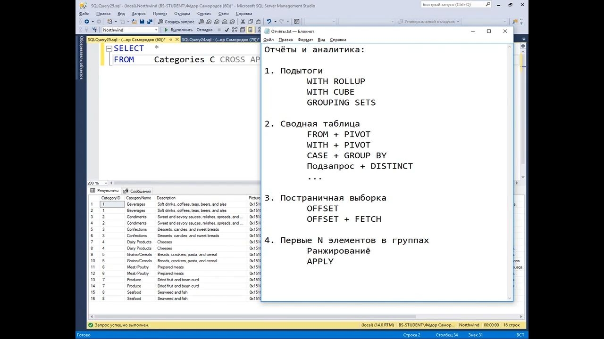Open the 200 % zoom dropdown

pyautogui.click(x=106, y=183)
